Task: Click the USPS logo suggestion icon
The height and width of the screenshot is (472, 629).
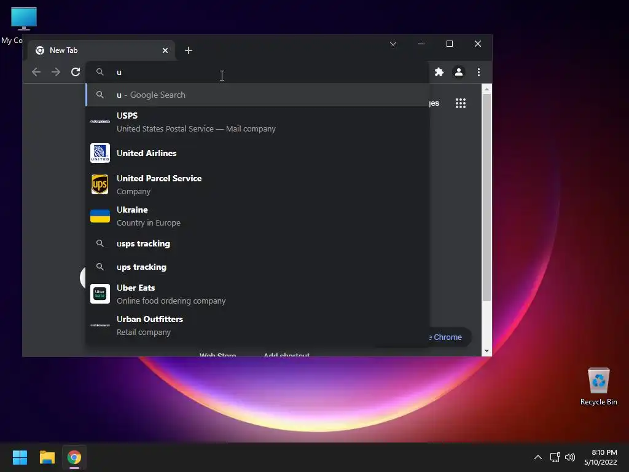Action: click(100, 122)
